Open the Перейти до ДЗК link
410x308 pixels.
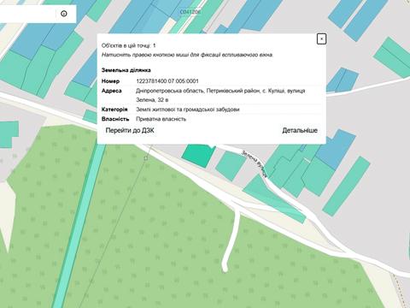pyautogui.click(x=130, y=130)
